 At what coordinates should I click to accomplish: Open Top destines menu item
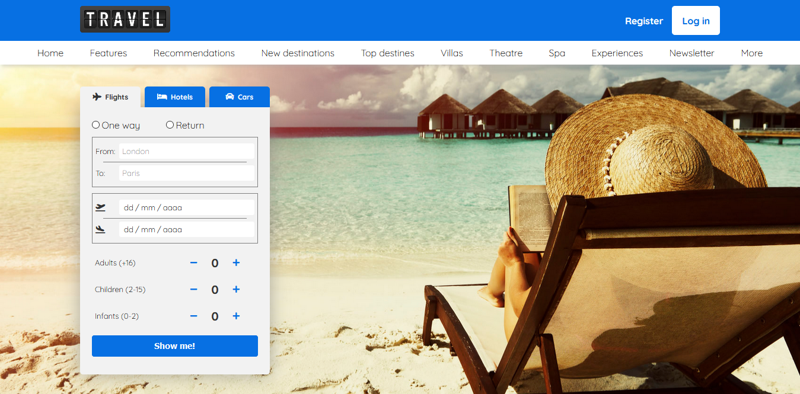click(x=388, y=53)
